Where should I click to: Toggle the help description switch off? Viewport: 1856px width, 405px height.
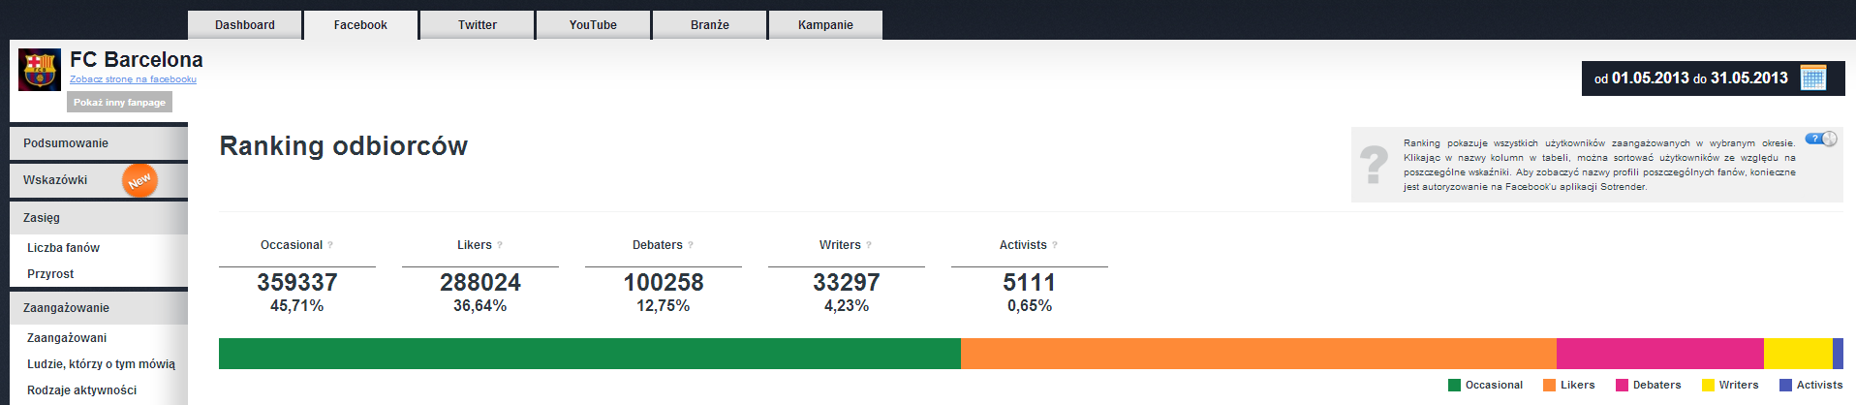(x=1820, y=139)
